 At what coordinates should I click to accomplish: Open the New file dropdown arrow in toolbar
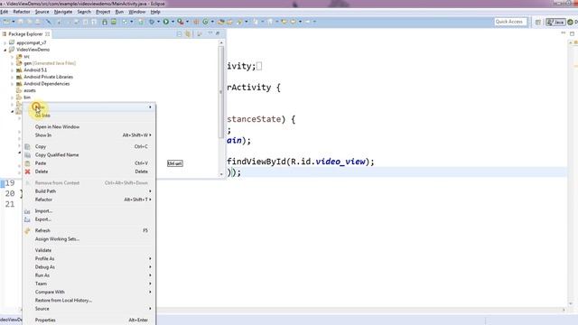coord(14,22)
